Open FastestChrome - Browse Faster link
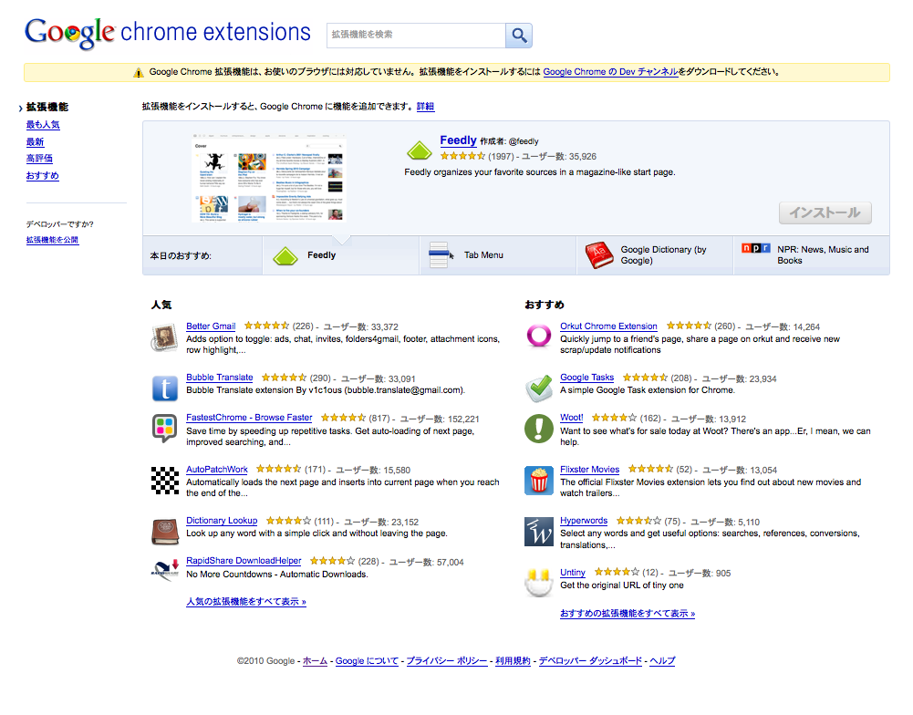The width and height of the screenshot is (913, 715). 249,418
